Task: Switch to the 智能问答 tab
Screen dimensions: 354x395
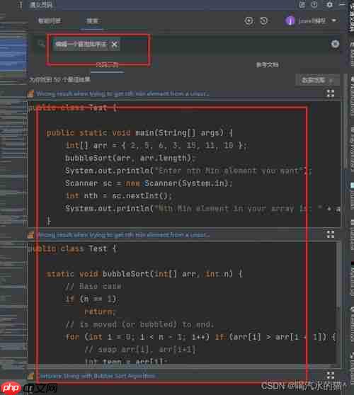Action: click(50, 21)
